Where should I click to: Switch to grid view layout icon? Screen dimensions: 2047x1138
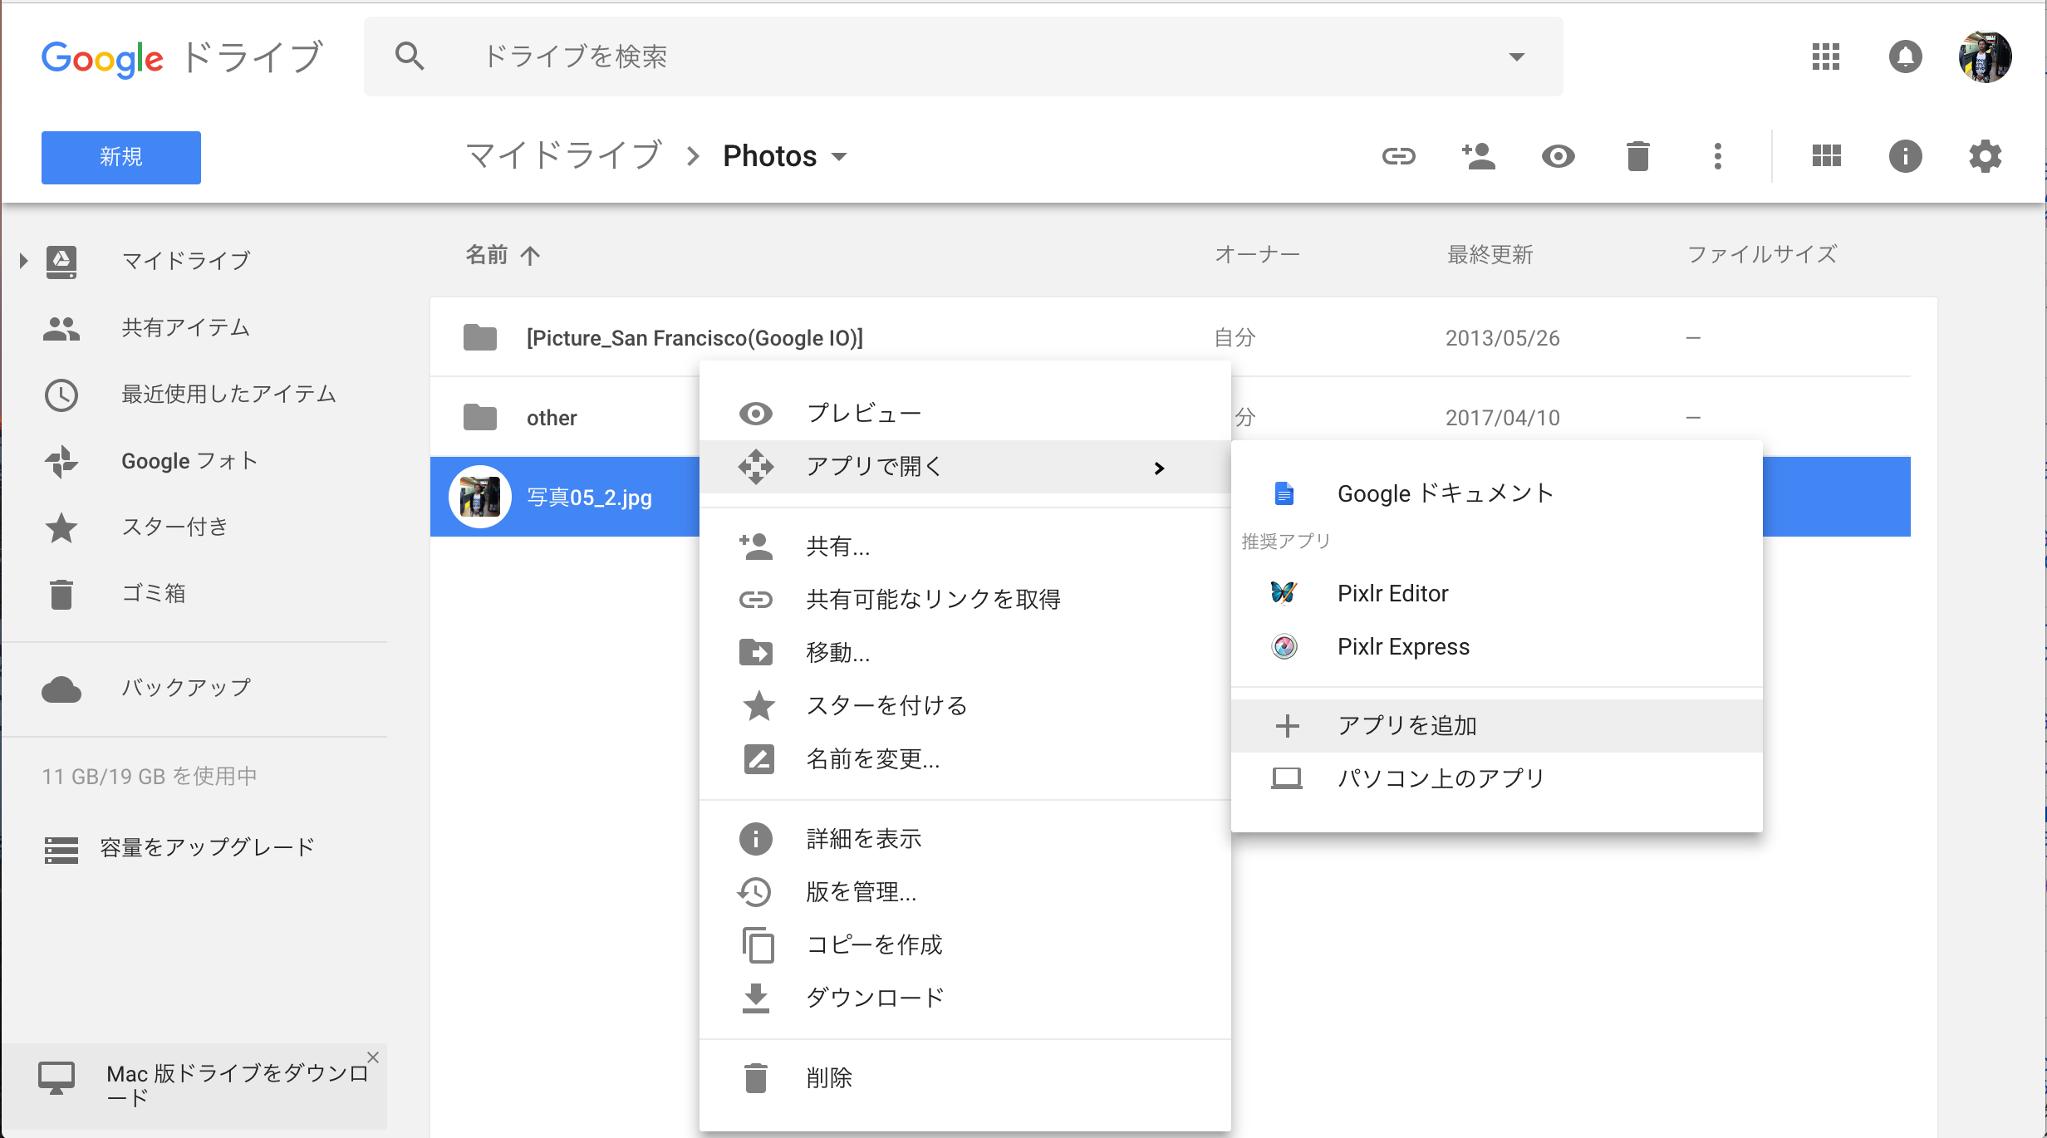click(1826, 156)
